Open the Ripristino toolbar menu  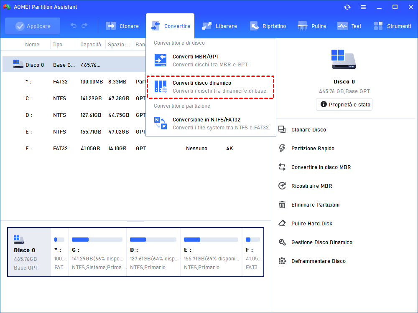(x=268, y=26)
